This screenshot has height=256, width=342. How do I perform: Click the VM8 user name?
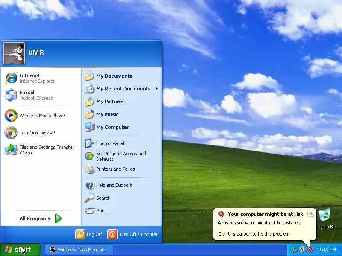click(36, 52)
